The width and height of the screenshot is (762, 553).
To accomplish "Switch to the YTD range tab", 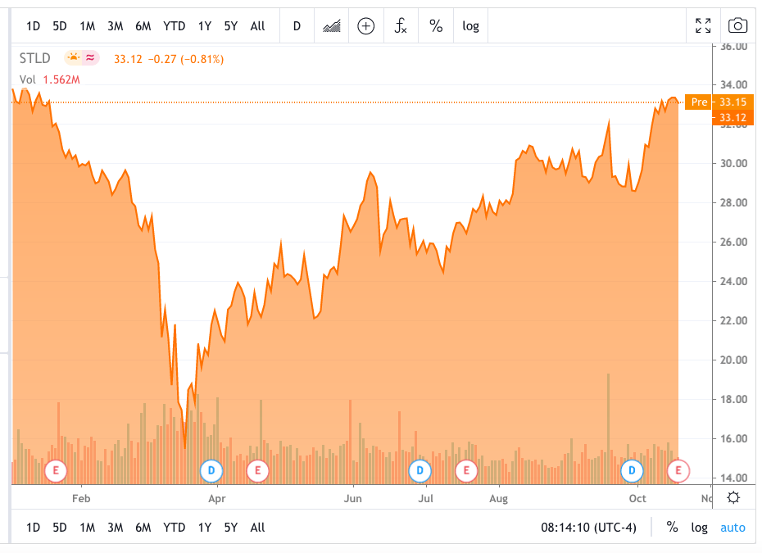I will coord(174,25).
